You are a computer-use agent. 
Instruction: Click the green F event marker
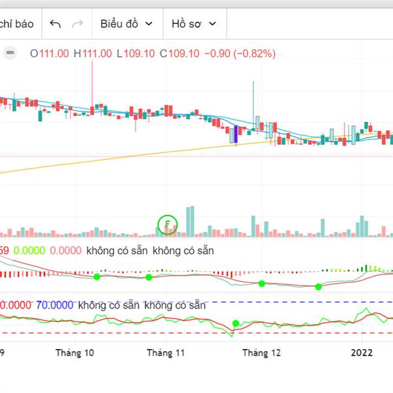(168, 225)
